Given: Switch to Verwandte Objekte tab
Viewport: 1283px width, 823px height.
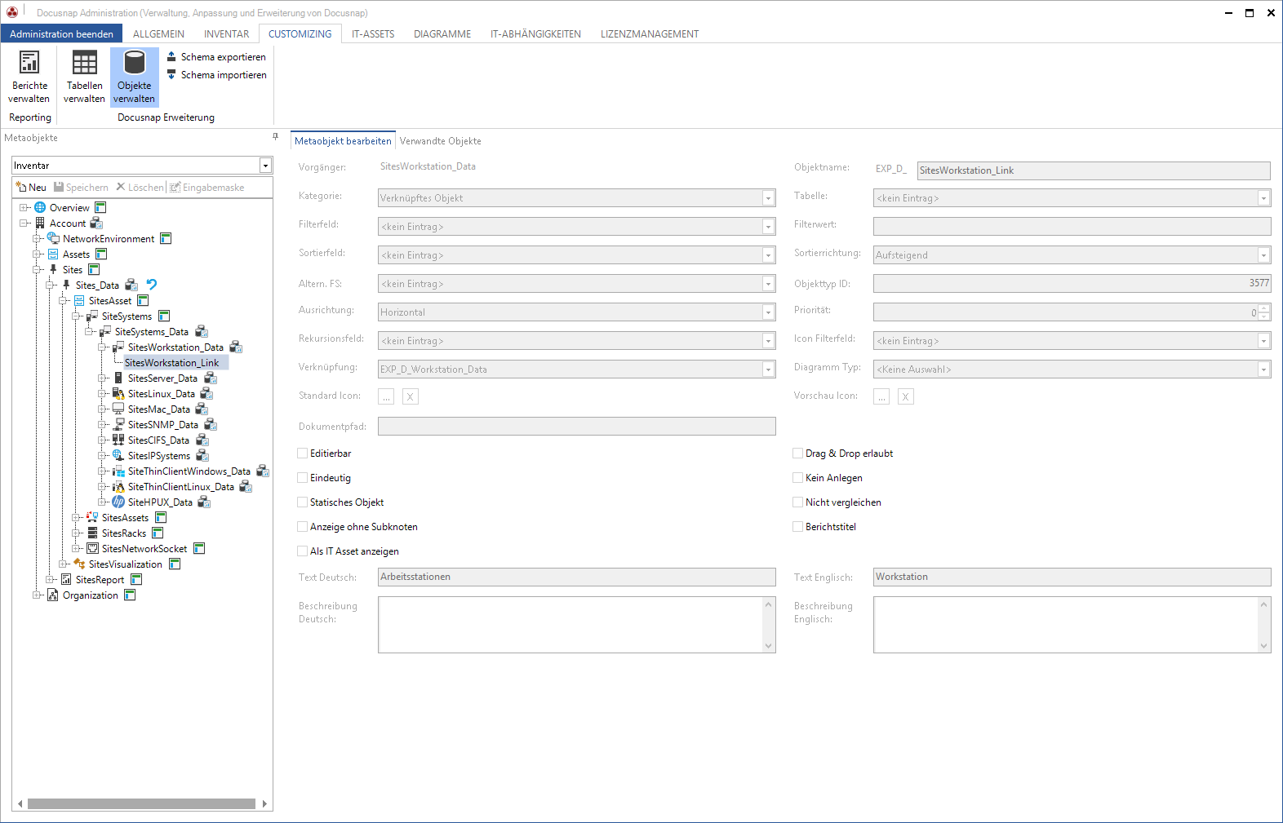Looking at the screenshot, I should [x=440, y=141].
